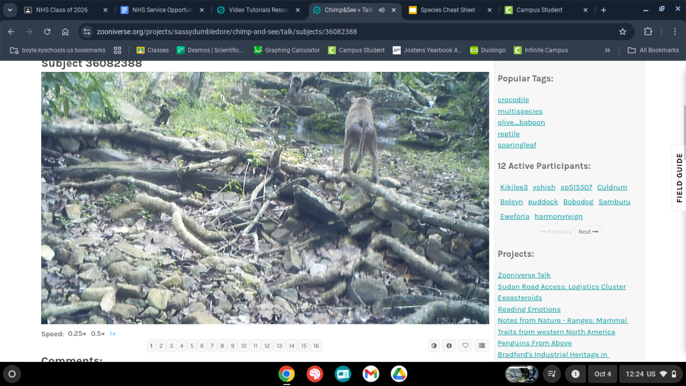Switch to the NHS Class of 2026 tab

coord(61,10)
